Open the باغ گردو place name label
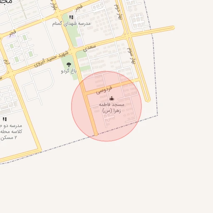The height and width of the screenshot is (213, 213). tap(69, 71)
